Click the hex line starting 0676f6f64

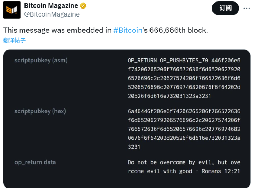point(184,138)
